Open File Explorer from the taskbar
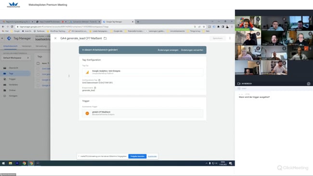313x176 pixels. point(11,163)
